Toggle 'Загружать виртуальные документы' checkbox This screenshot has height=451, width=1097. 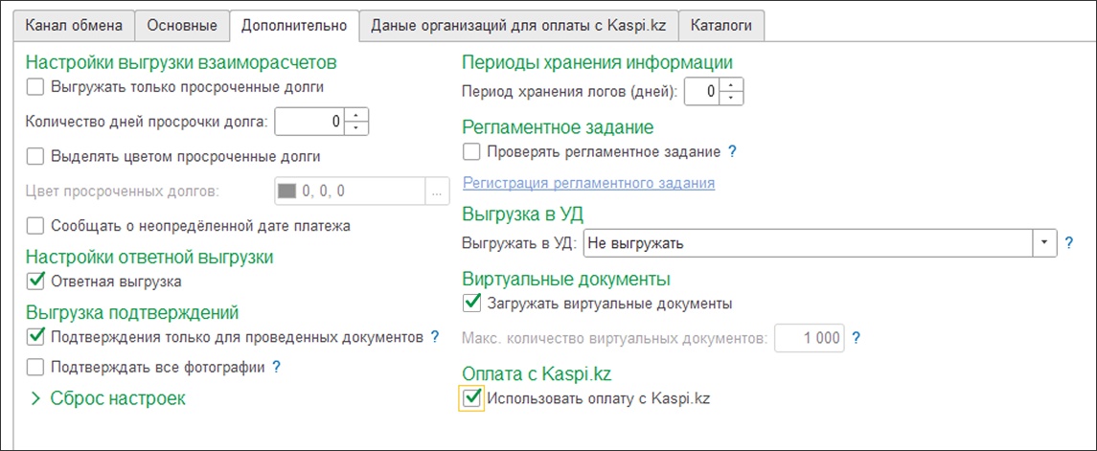pos(471,304)
